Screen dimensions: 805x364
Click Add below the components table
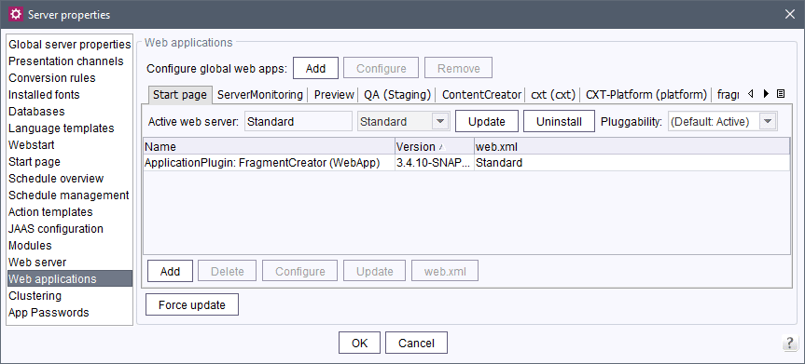coord(170,271)
